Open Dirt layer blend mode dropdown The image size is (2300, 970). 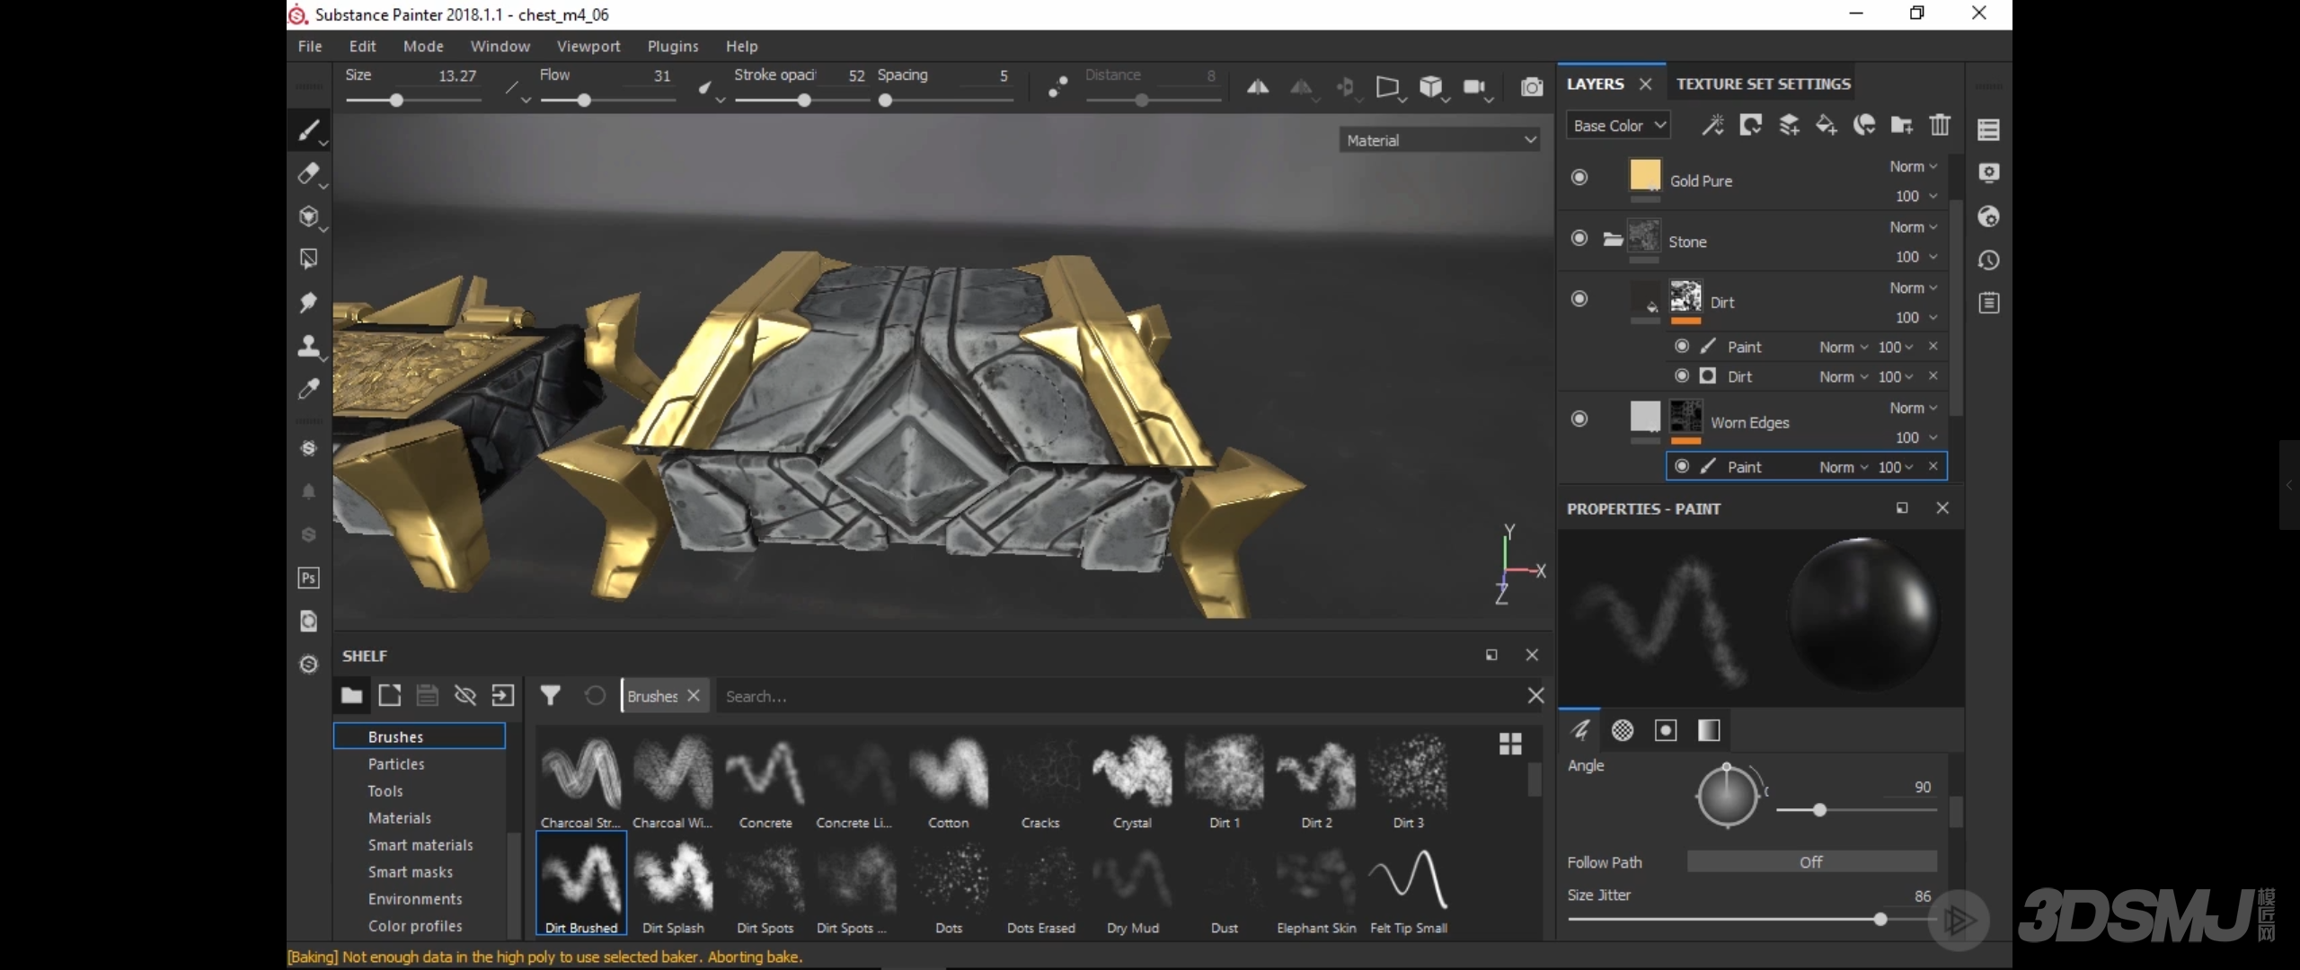click(x=1913, y=287)
